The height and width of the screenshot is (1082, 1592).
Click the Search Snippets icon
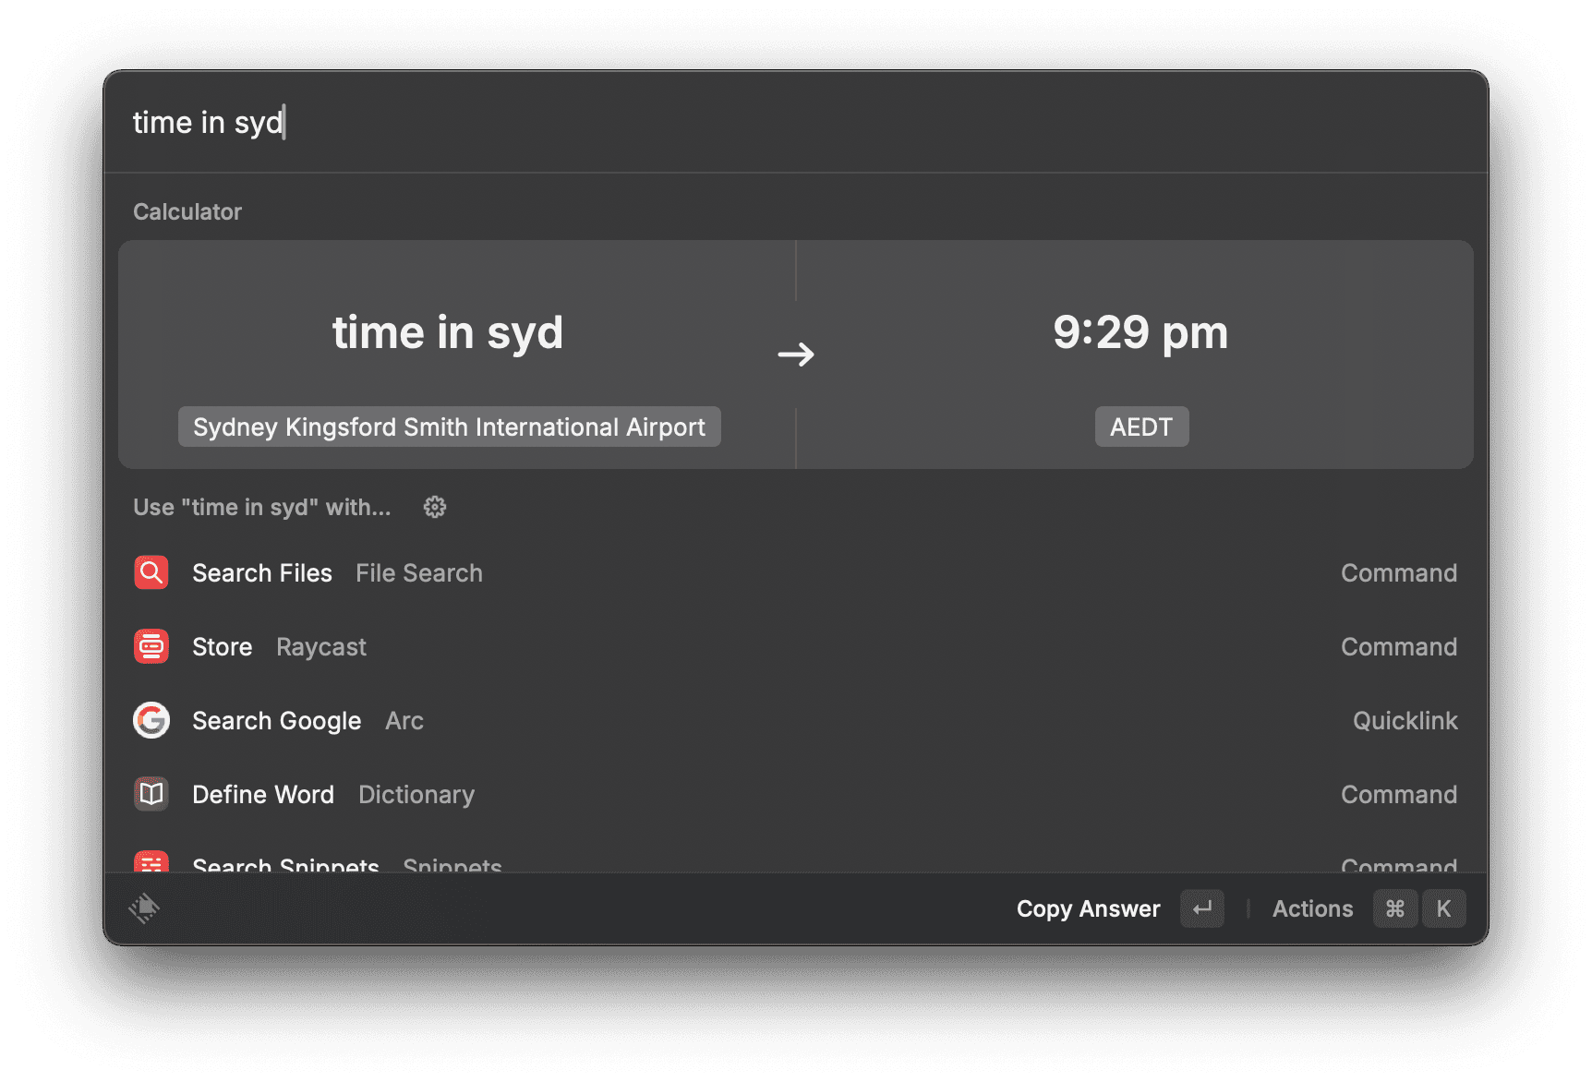(x=151, y=864)
